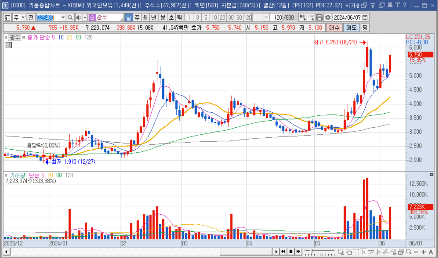Screen dimensions: 438x258
Task: Select the 60 interval button
Action: pyautogui.click(x=239, y=18)
